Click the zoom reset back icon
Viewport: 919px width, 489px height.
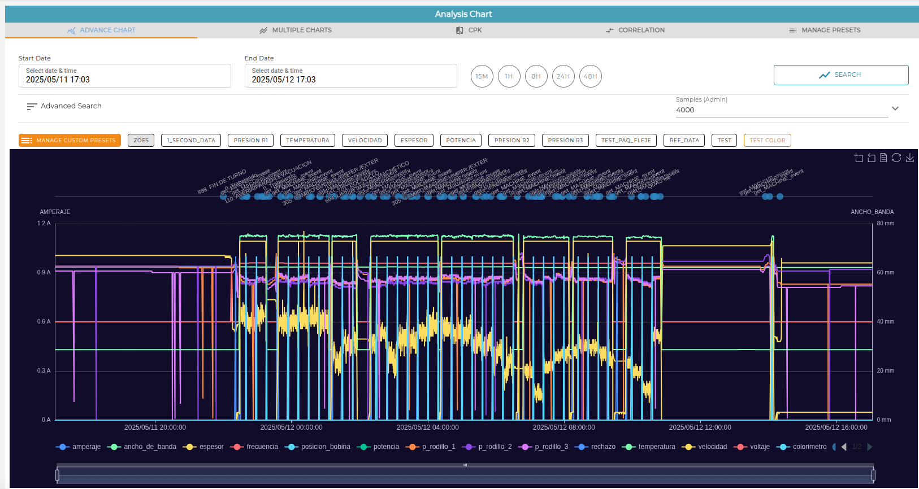pos(872,158)
